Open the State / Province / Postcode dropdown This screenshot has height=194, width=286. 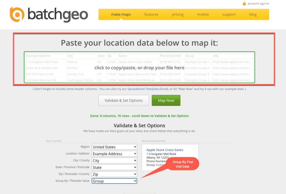point(114,167)
